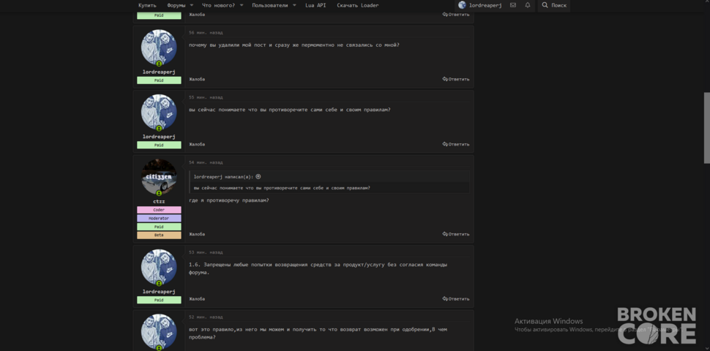Open the Пользователи menu item
This screenshot has width=710, height=351.
(270, 5)
